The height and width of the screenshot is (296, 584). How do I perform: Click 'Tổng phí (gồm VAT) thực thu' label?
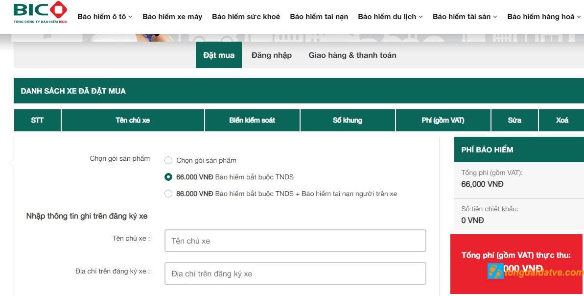pyautogui.click(x=516, y=255)
